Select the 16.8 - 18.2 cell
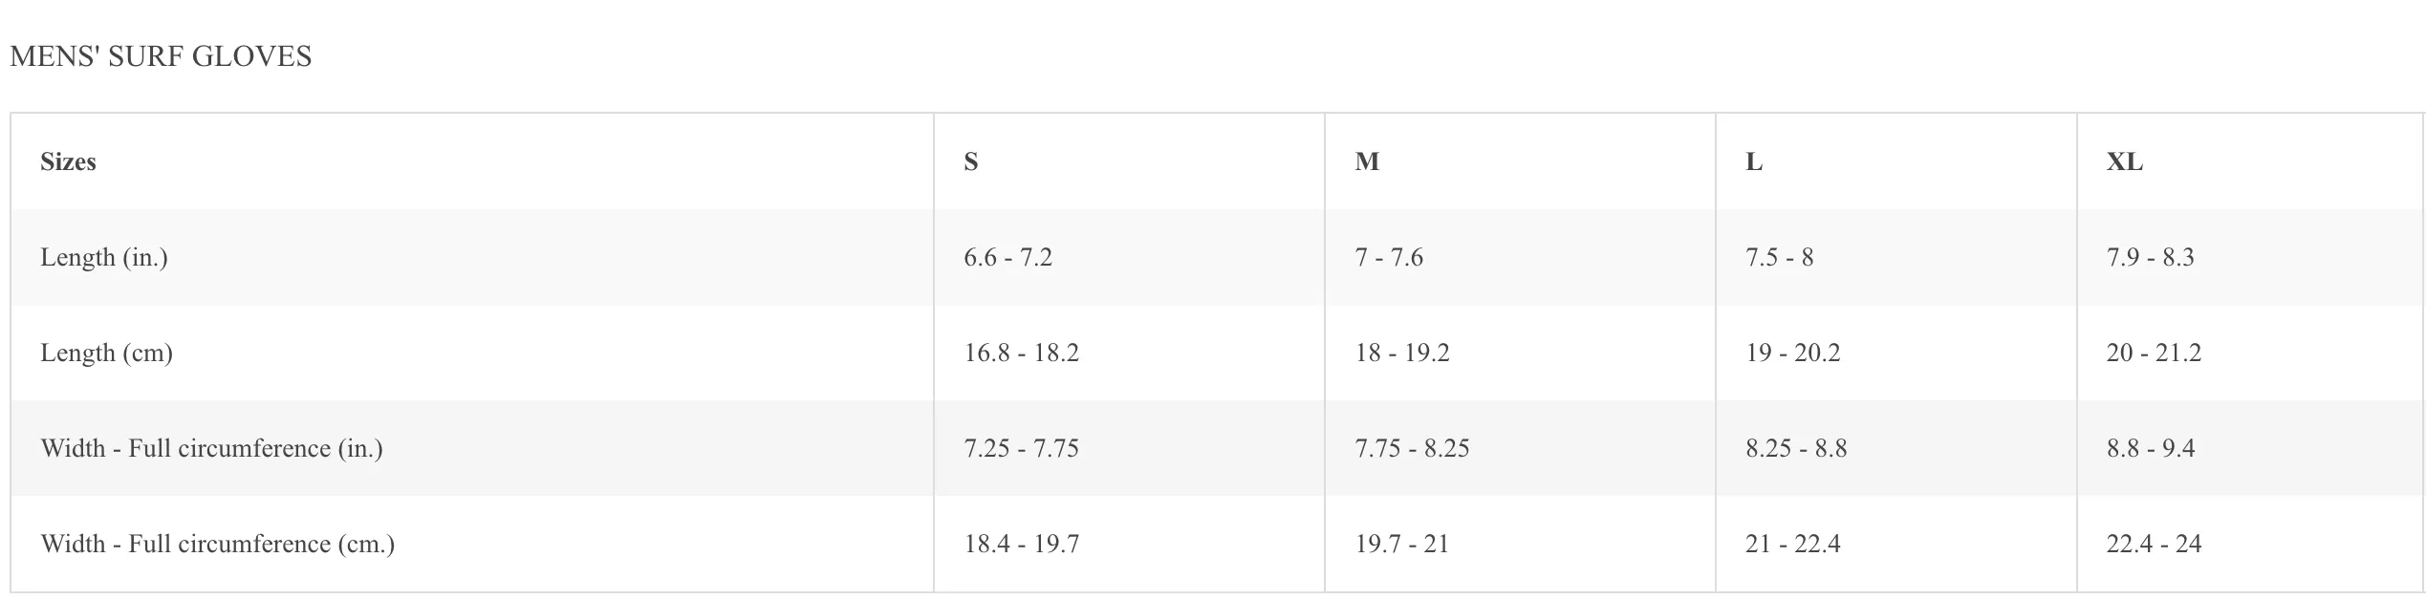2426x600 pixels. pos(1129,353)
